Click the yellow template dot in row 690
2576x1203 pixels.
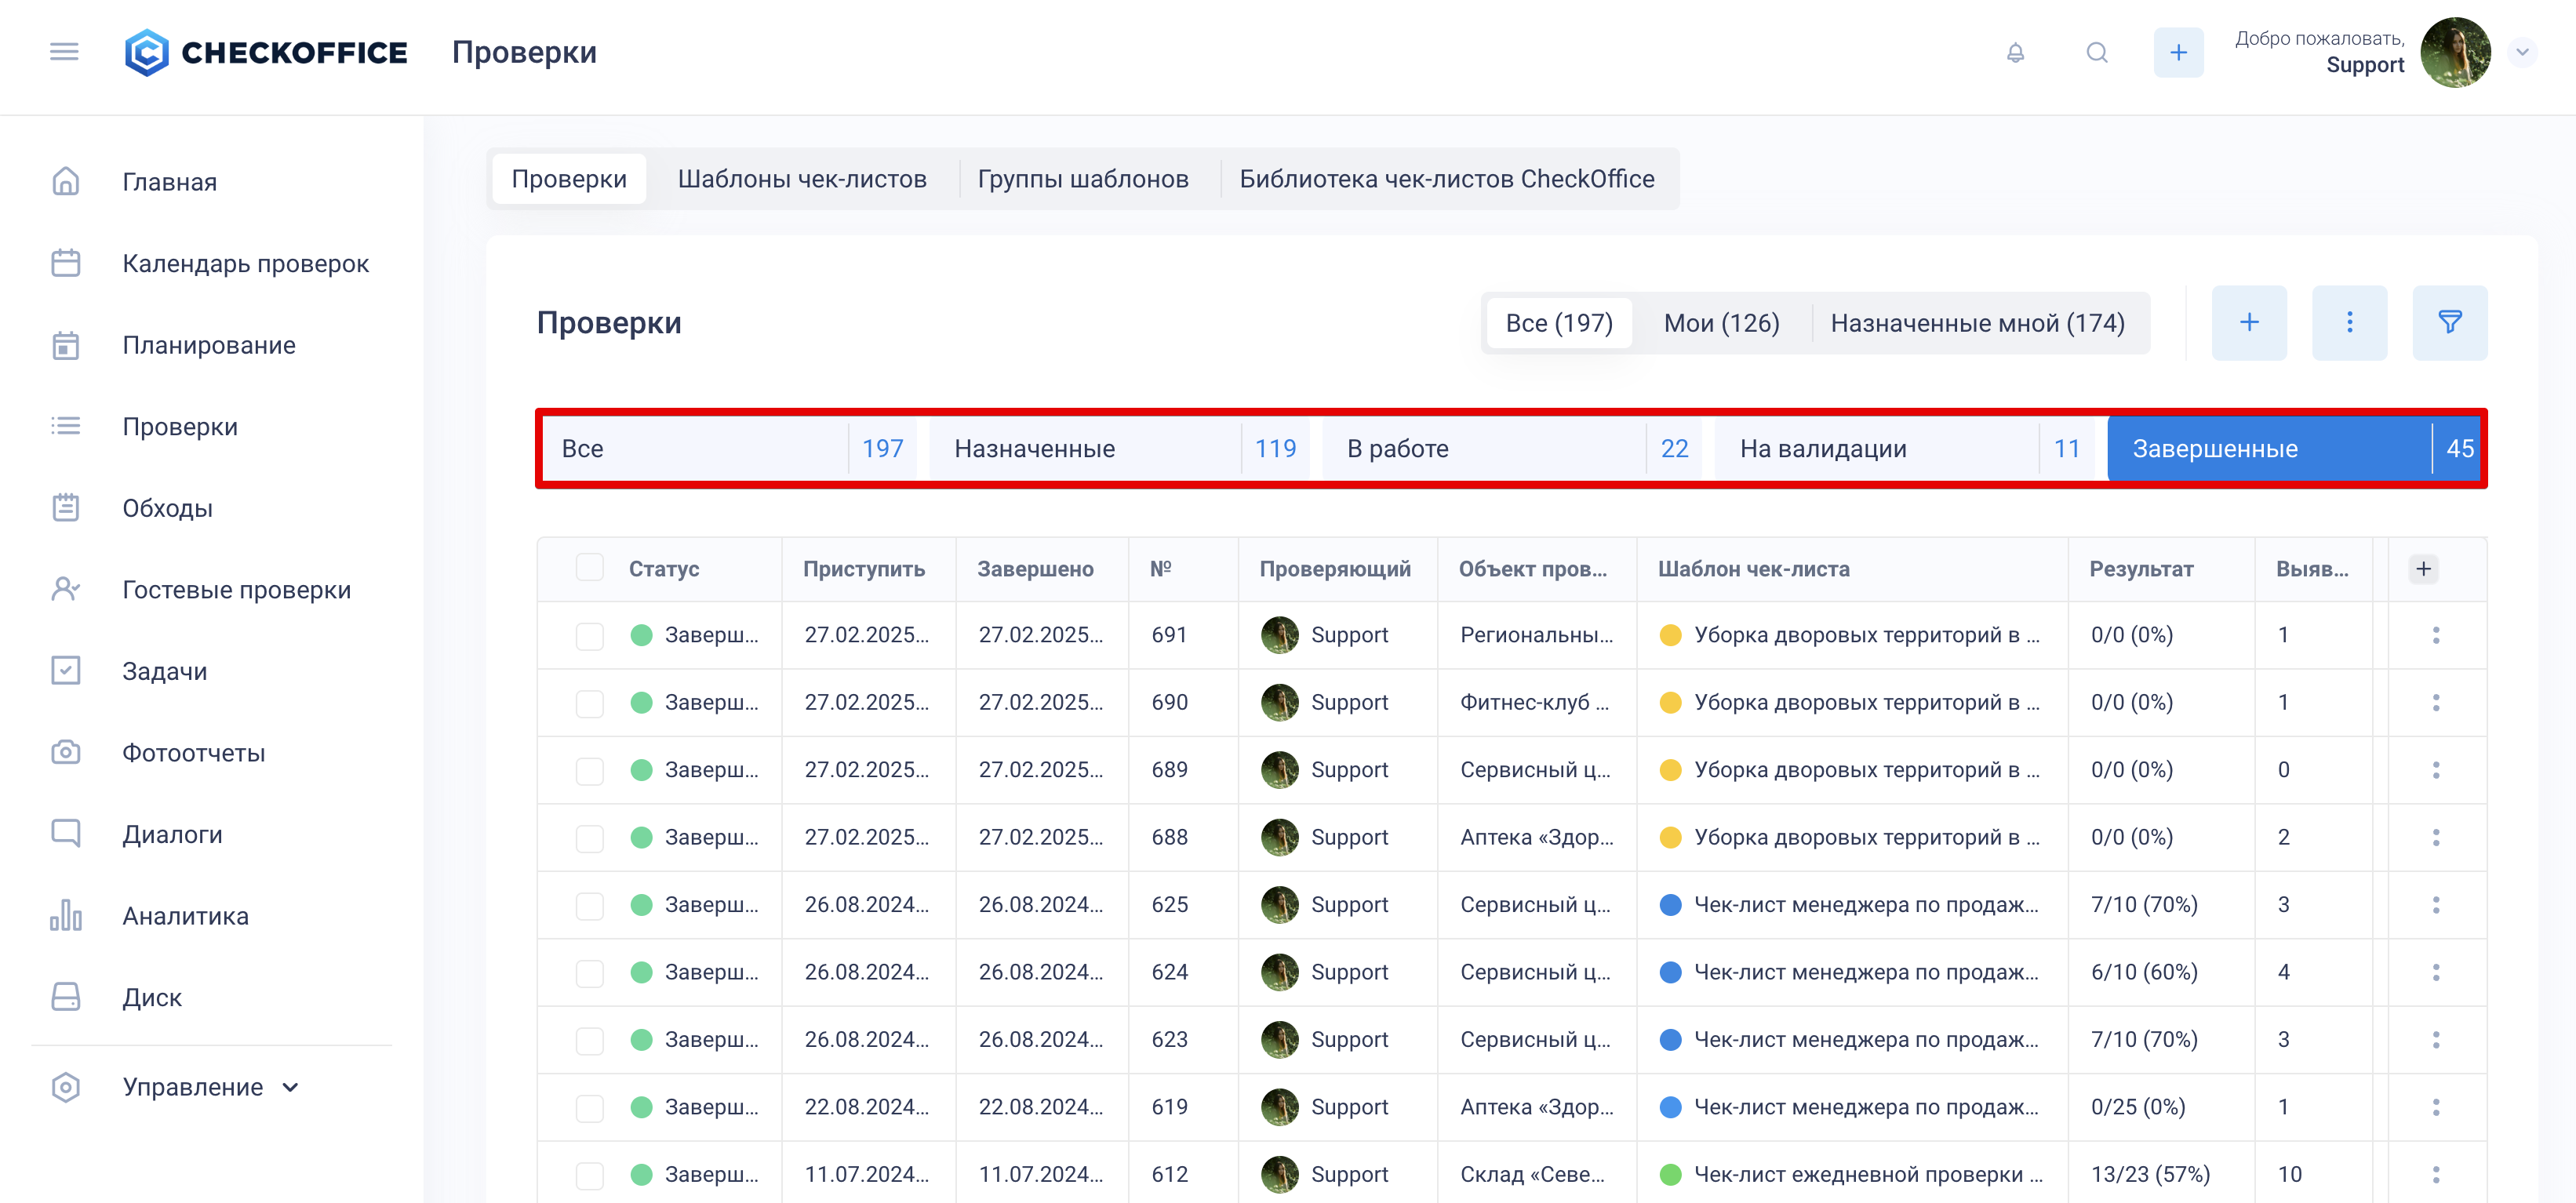click(x=1669, y=703)
